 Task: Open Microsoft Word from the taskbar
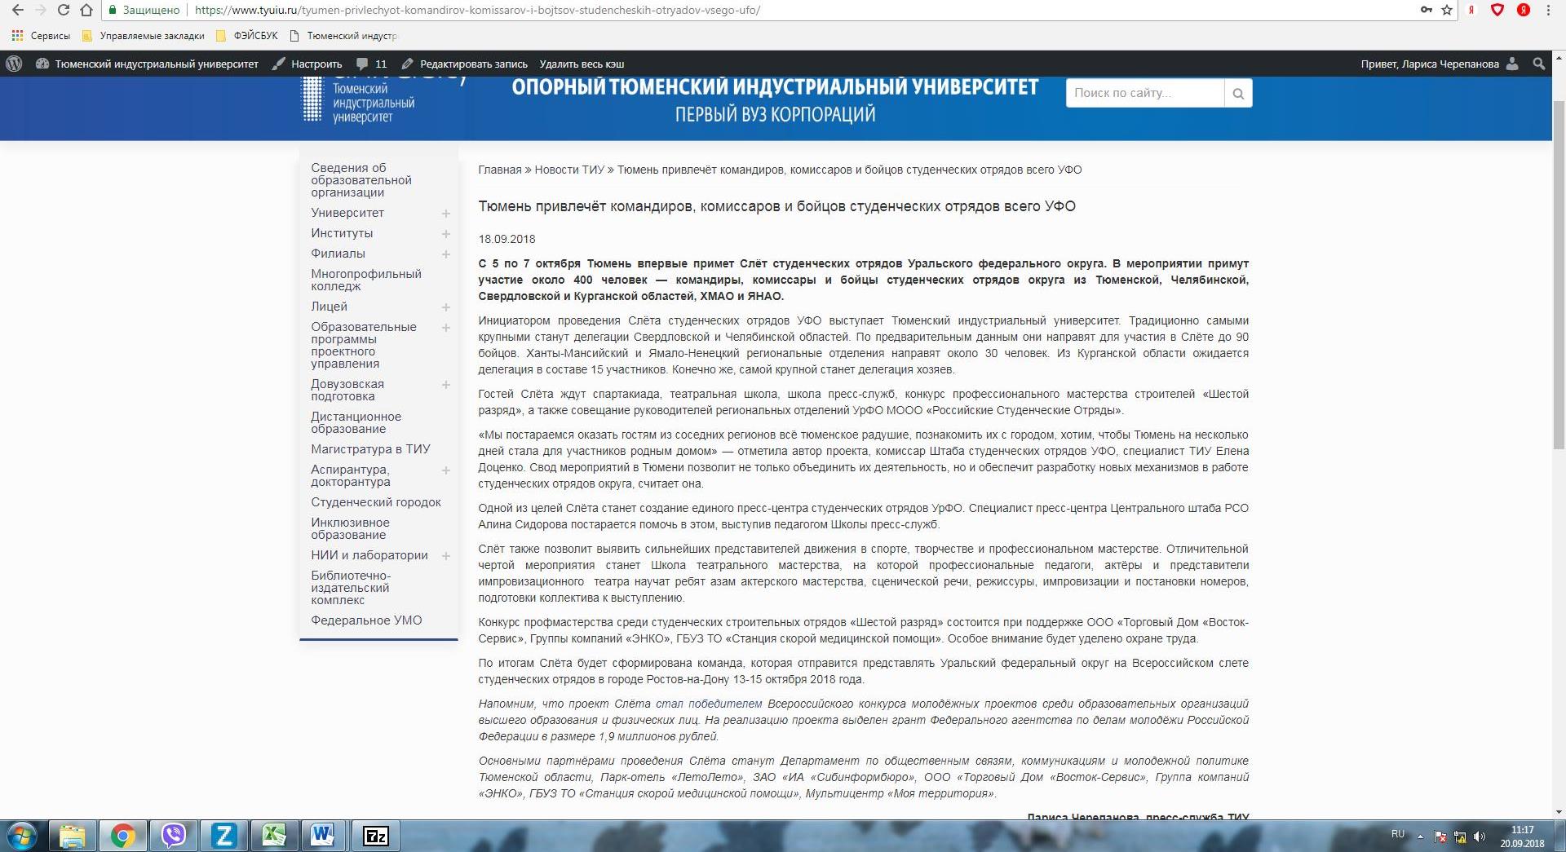point(323,835)
